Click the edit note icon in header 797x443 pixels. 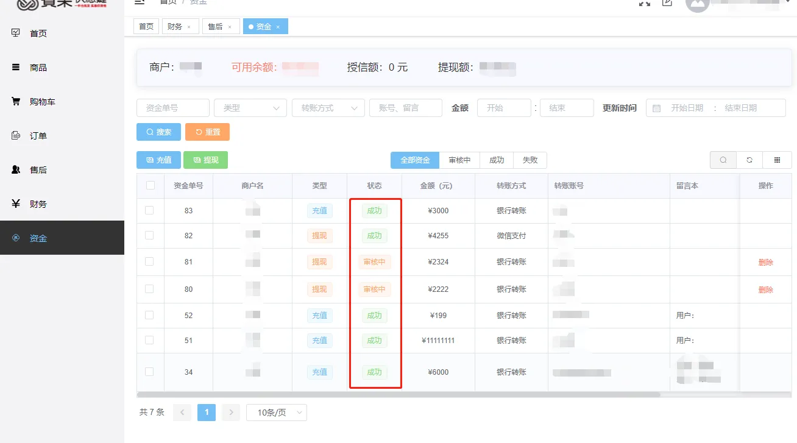pos(667,2)
